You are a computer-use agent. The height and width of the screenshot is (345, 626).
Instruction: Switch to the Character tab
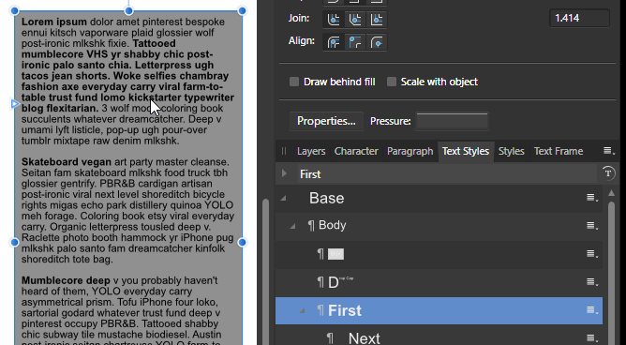[356, 151]
